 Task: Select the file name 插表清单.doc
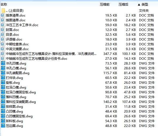point(16,15)
